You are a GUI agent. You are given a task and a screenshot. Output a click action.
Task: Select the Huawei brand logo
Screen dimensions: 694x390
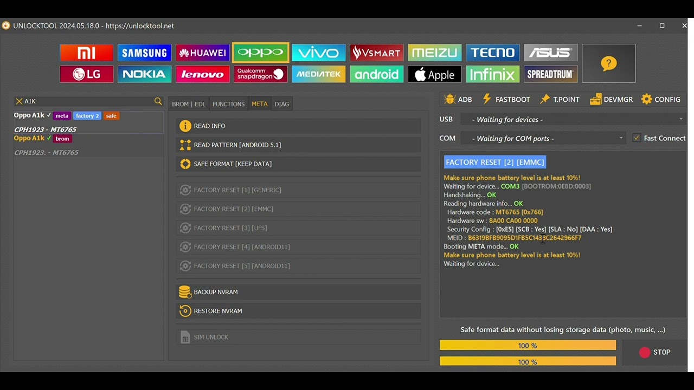(x=202, y=53)
